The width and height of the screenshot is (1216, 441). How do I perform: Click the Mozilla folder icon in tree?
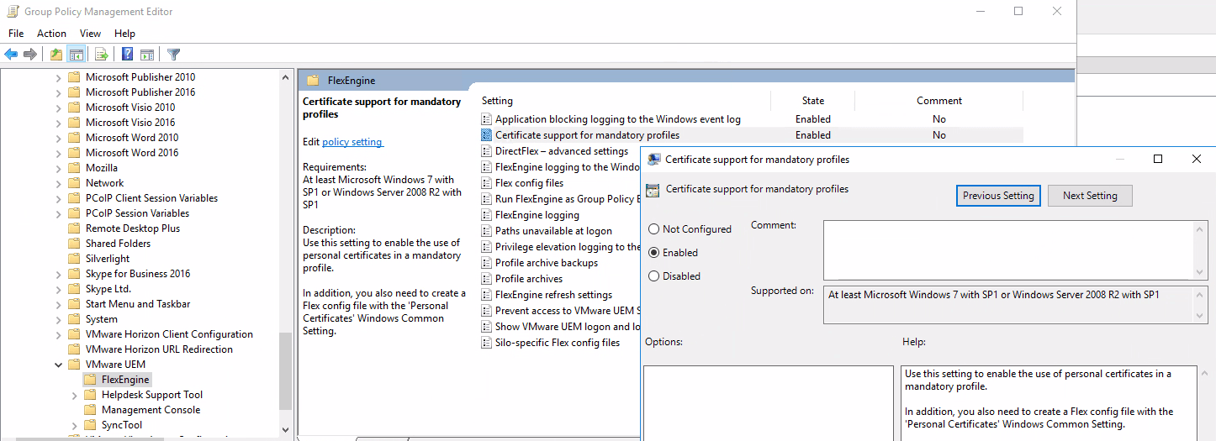click(74, 168)
